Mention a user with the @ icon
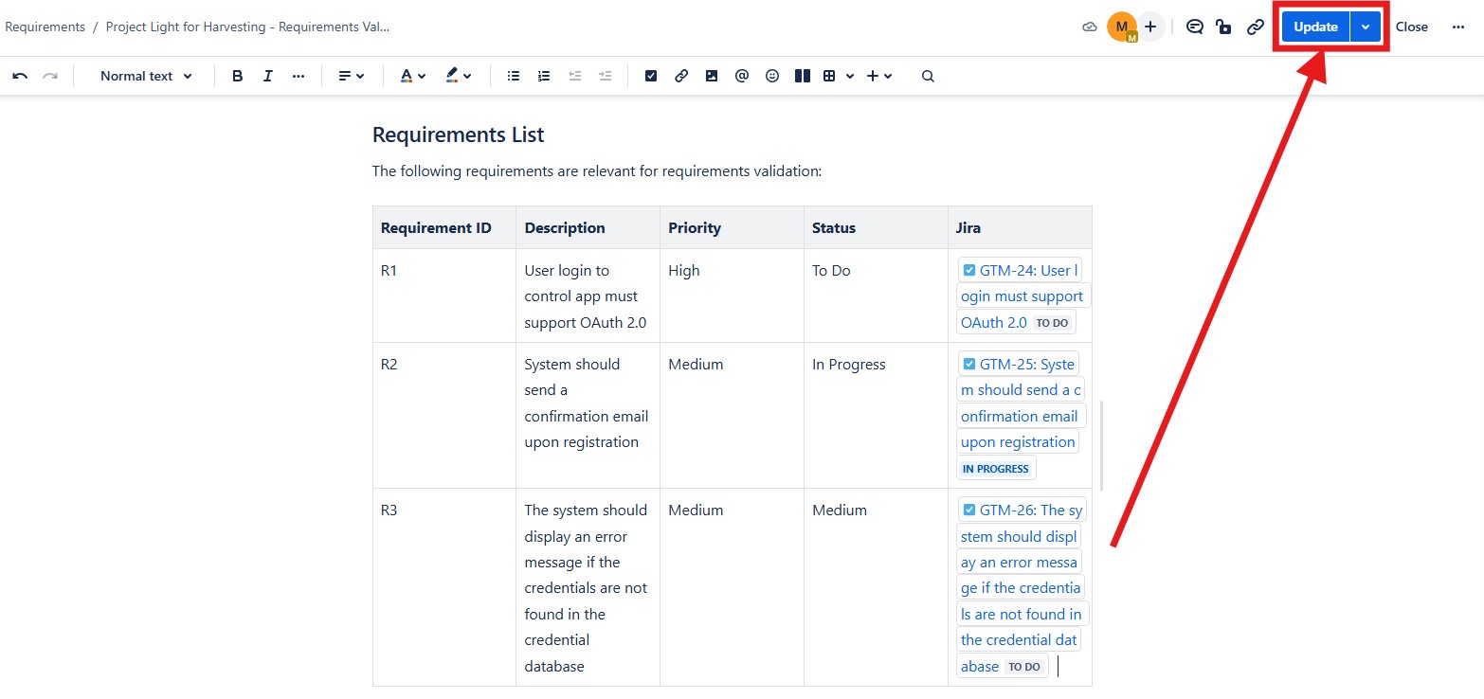 pyautogui.click(x=742, y=76)
